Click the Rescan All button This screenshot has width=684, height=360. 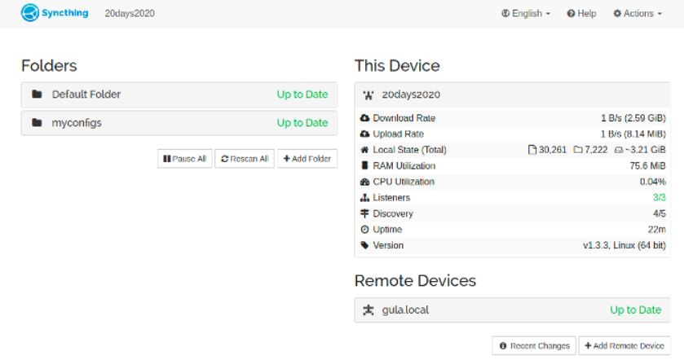[245, 159]
